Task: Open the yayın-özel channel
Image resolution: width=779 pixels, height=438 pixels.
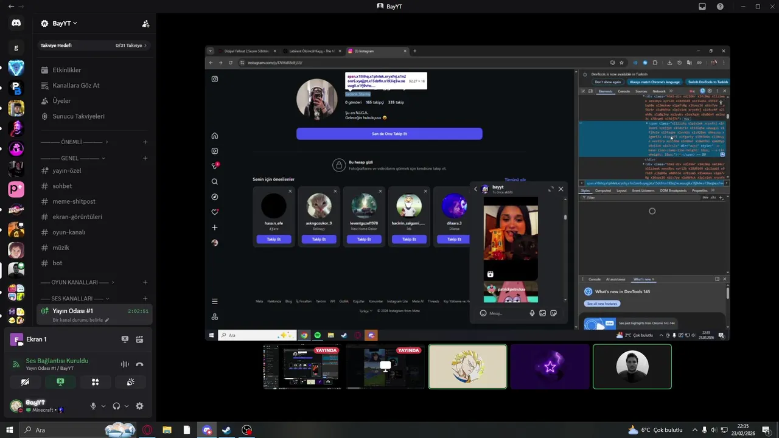Action: [x=93, y=170]
